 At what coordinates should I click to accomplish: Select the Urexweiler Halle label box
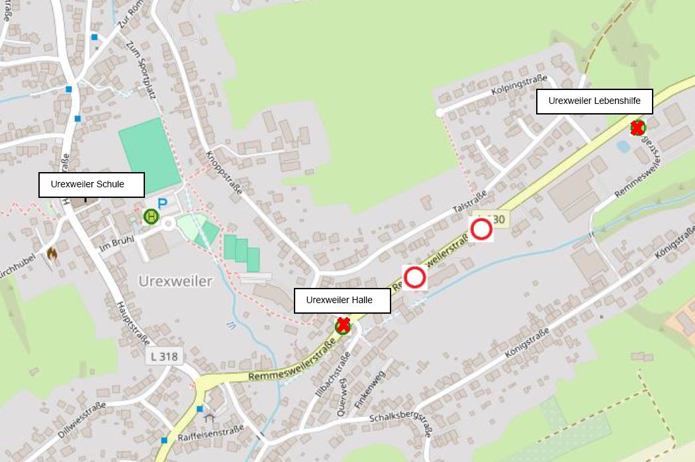[343, 300]
